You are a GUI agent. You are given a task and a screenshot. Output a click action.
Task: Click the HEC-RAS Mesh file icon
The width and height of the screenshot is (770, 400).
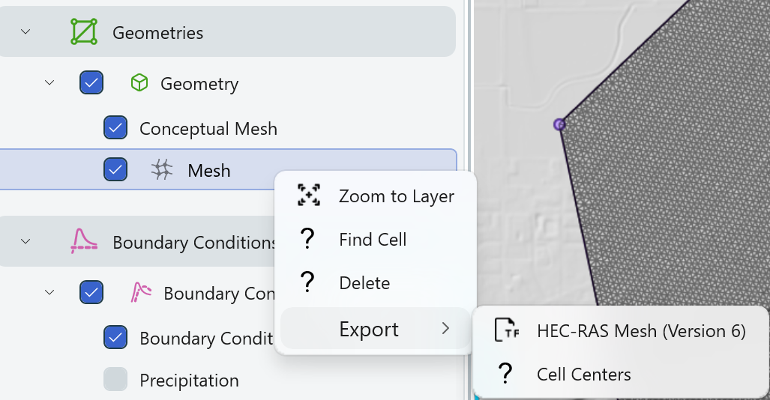pyautogui.click(x=508, y=330)
